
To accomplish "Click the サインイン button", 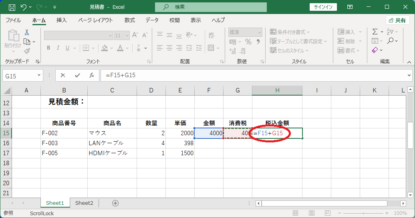I will coord(323,7).
